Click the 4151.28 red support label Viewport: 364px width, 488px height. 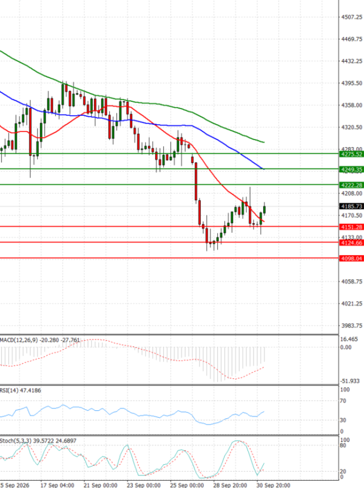351,227
